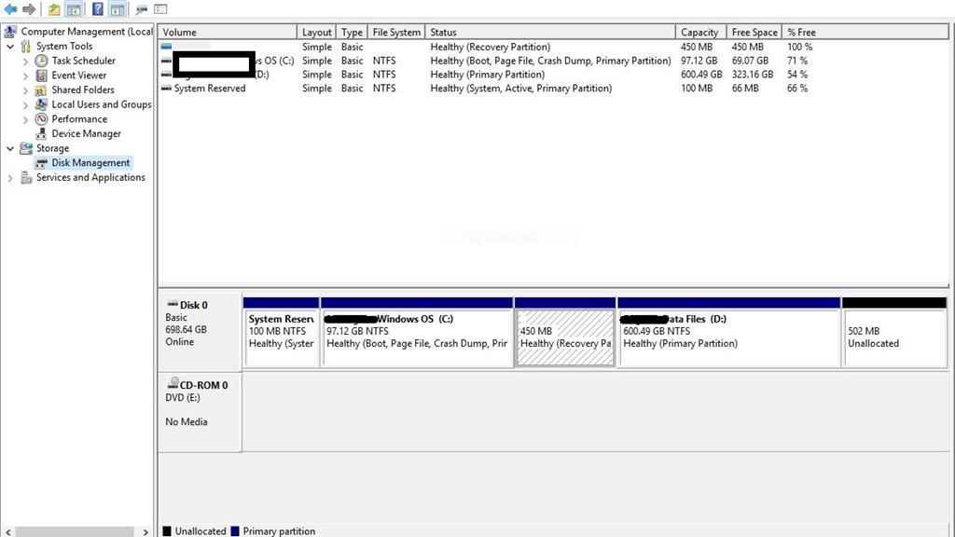
Task: Click the Disk 0 drive icon
Action: 173,303
